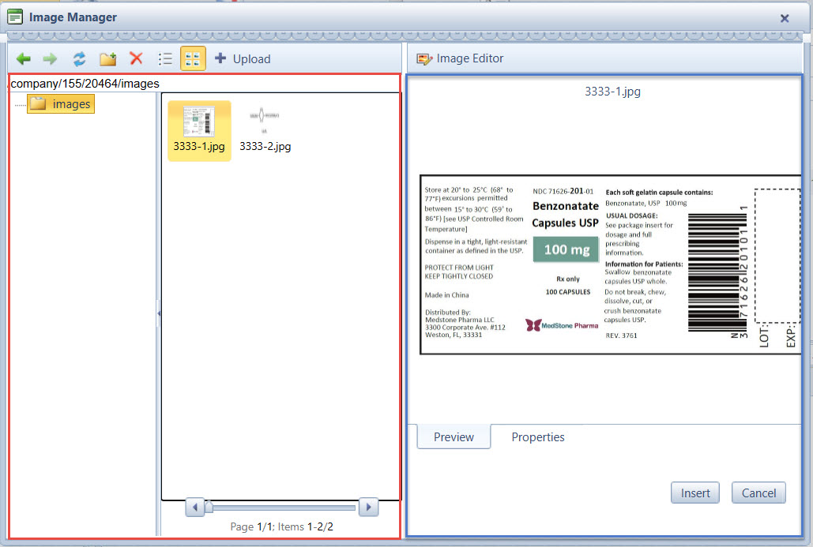This screenshot has height=547, width=813.
Task: Delete the selected file with red X
Action: pos(136,58)
